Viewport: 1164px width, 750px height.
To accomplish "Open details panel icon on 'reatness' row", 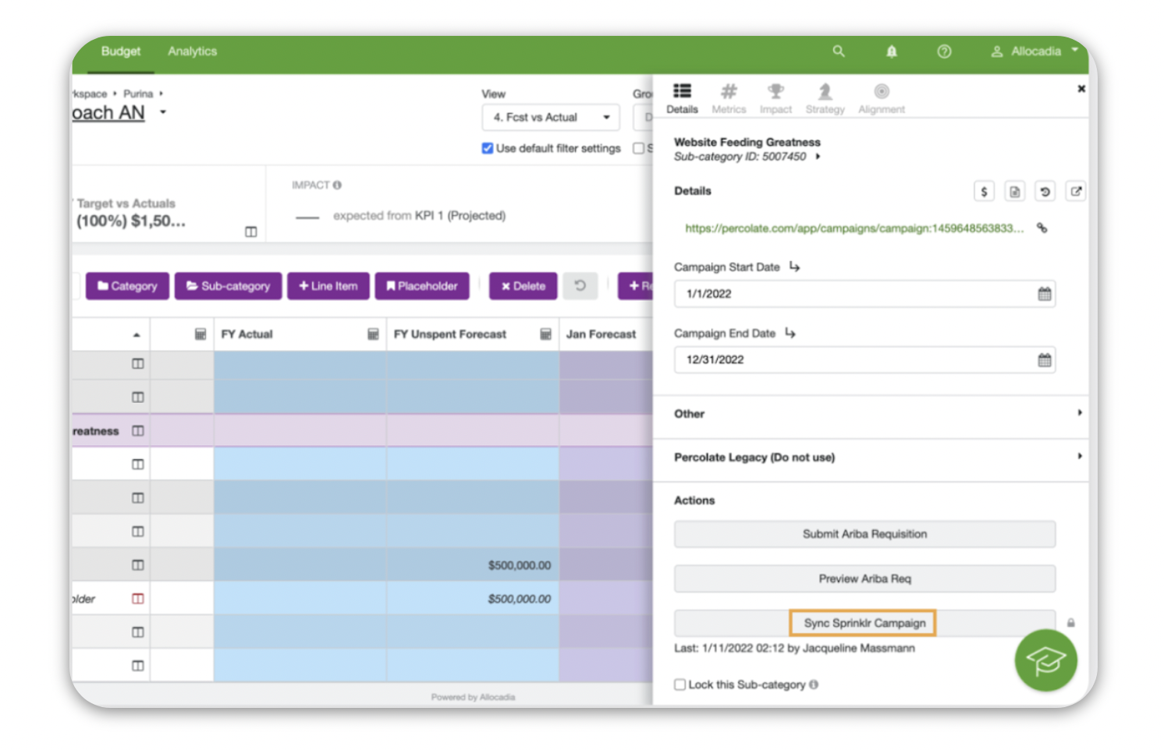I will (138, 431).
